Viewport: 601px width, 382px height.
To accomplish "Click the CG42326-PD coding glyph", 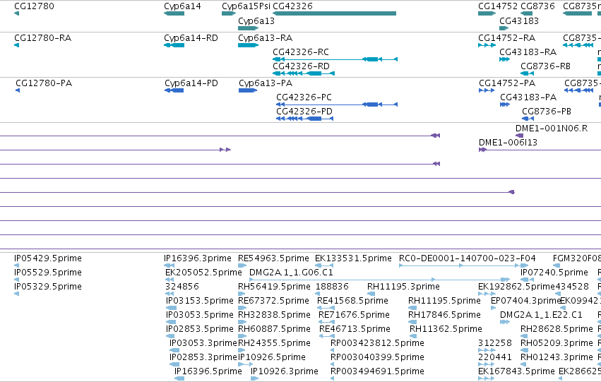I will pos(304,119).
